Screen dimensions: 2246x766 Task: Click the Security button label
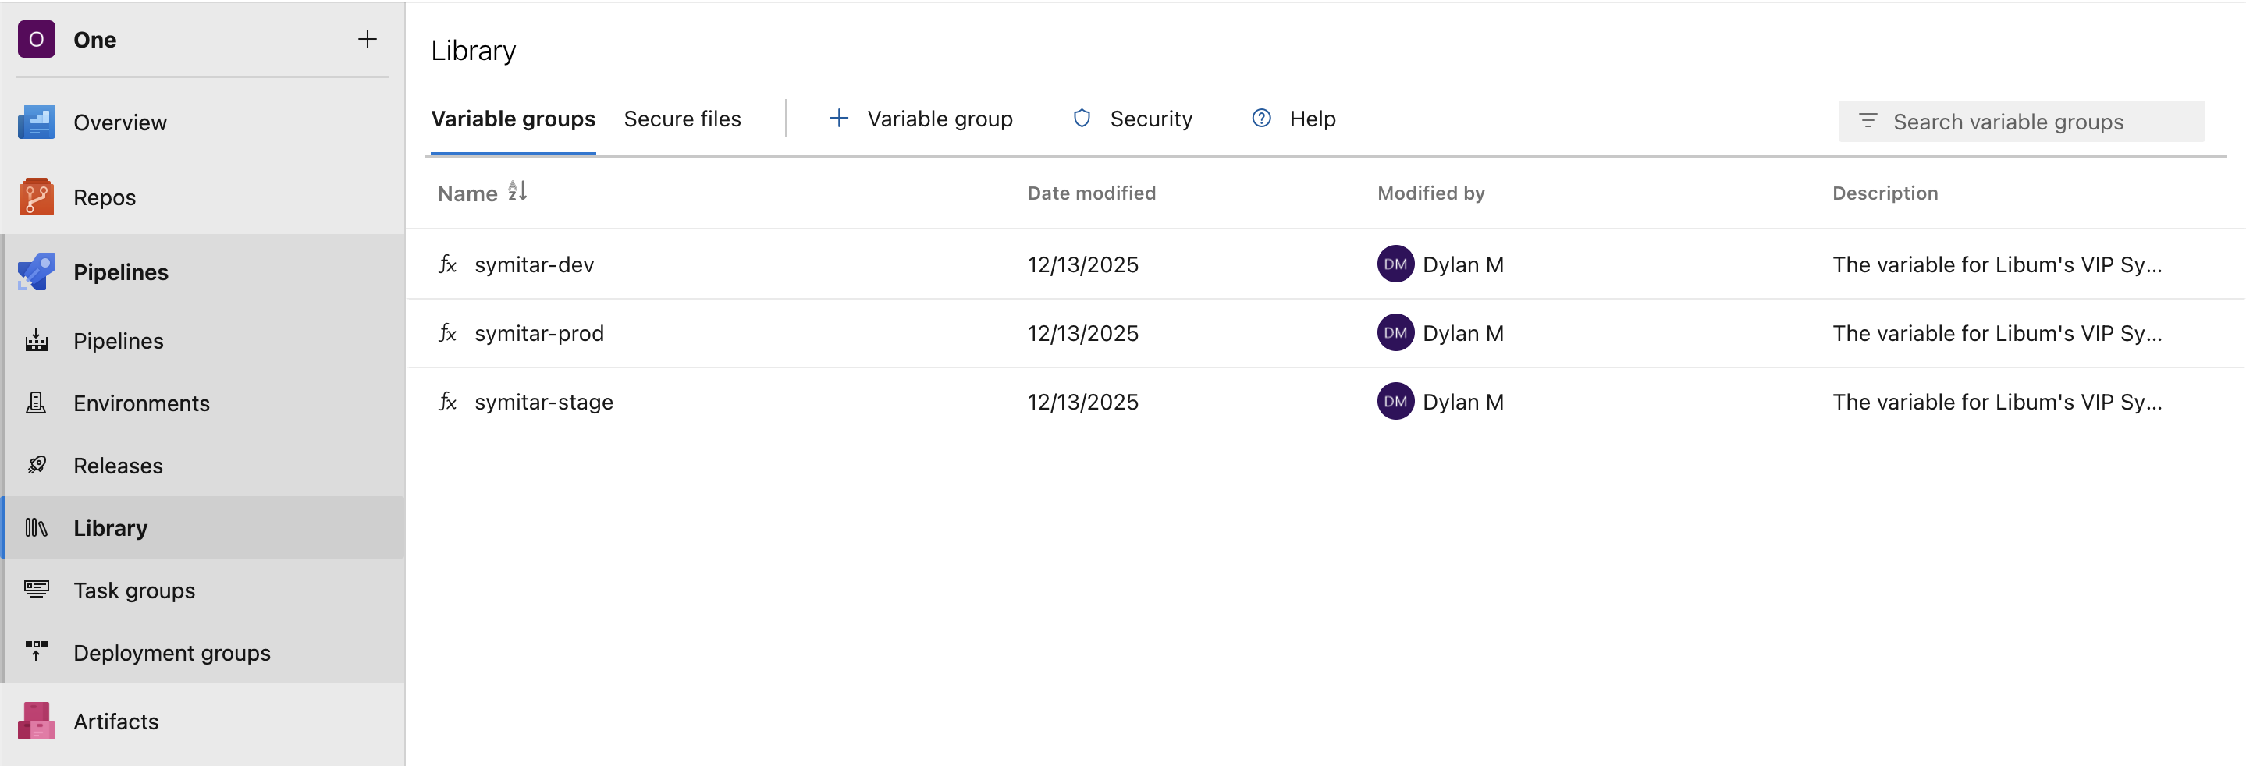pos(1151,119)
